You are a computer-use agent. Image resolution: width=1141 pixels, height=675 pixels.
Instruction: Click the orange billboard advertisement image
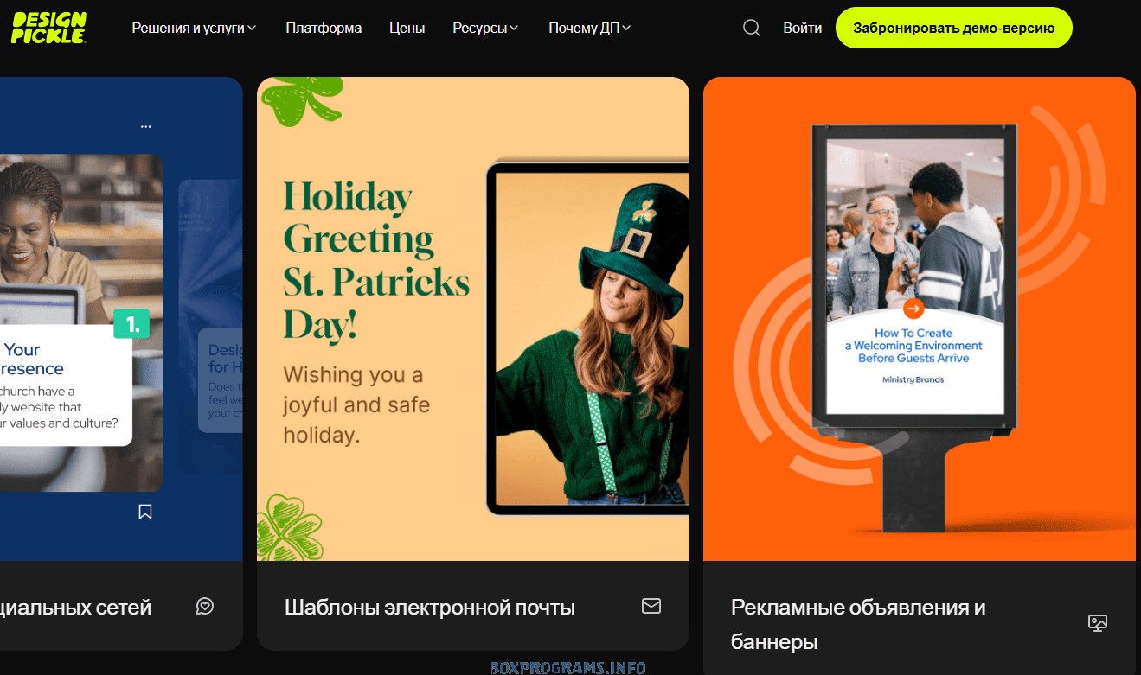click(x=919, y=319)
